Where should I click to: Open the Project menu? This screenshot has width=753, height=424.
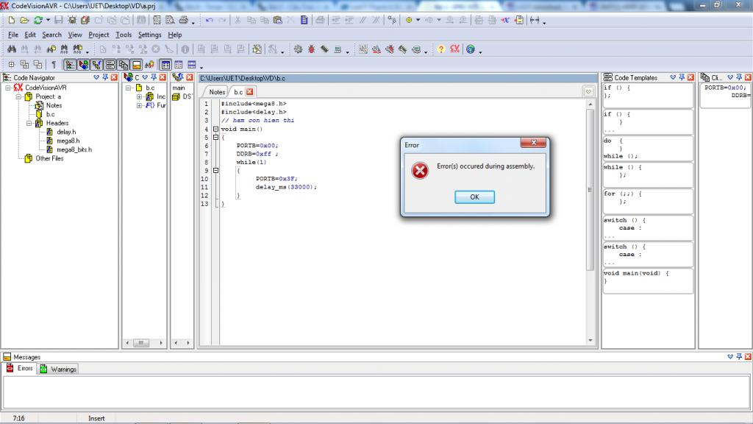click(x=99, y=35)
